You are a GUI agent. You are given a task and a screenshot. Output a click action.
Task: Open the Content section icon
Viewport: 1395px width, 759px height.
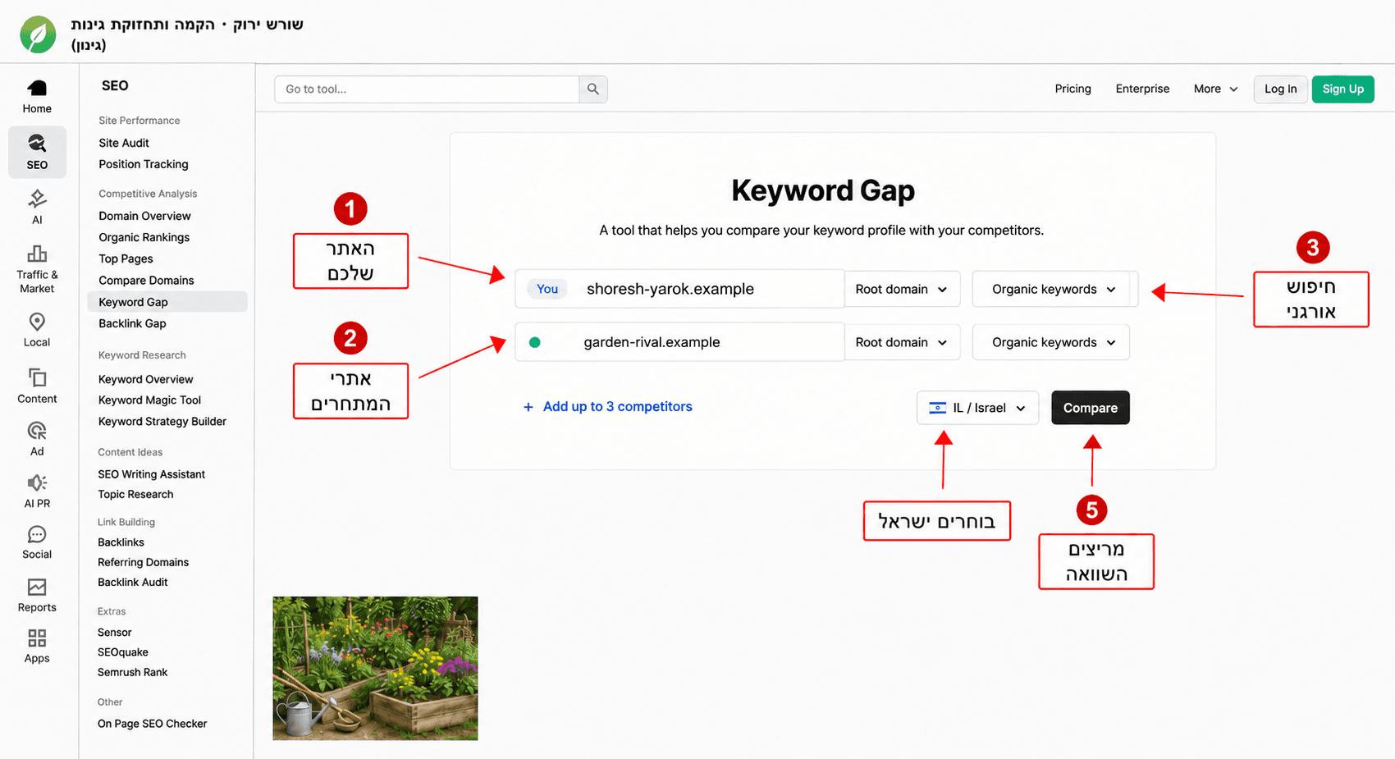(37, 377)
